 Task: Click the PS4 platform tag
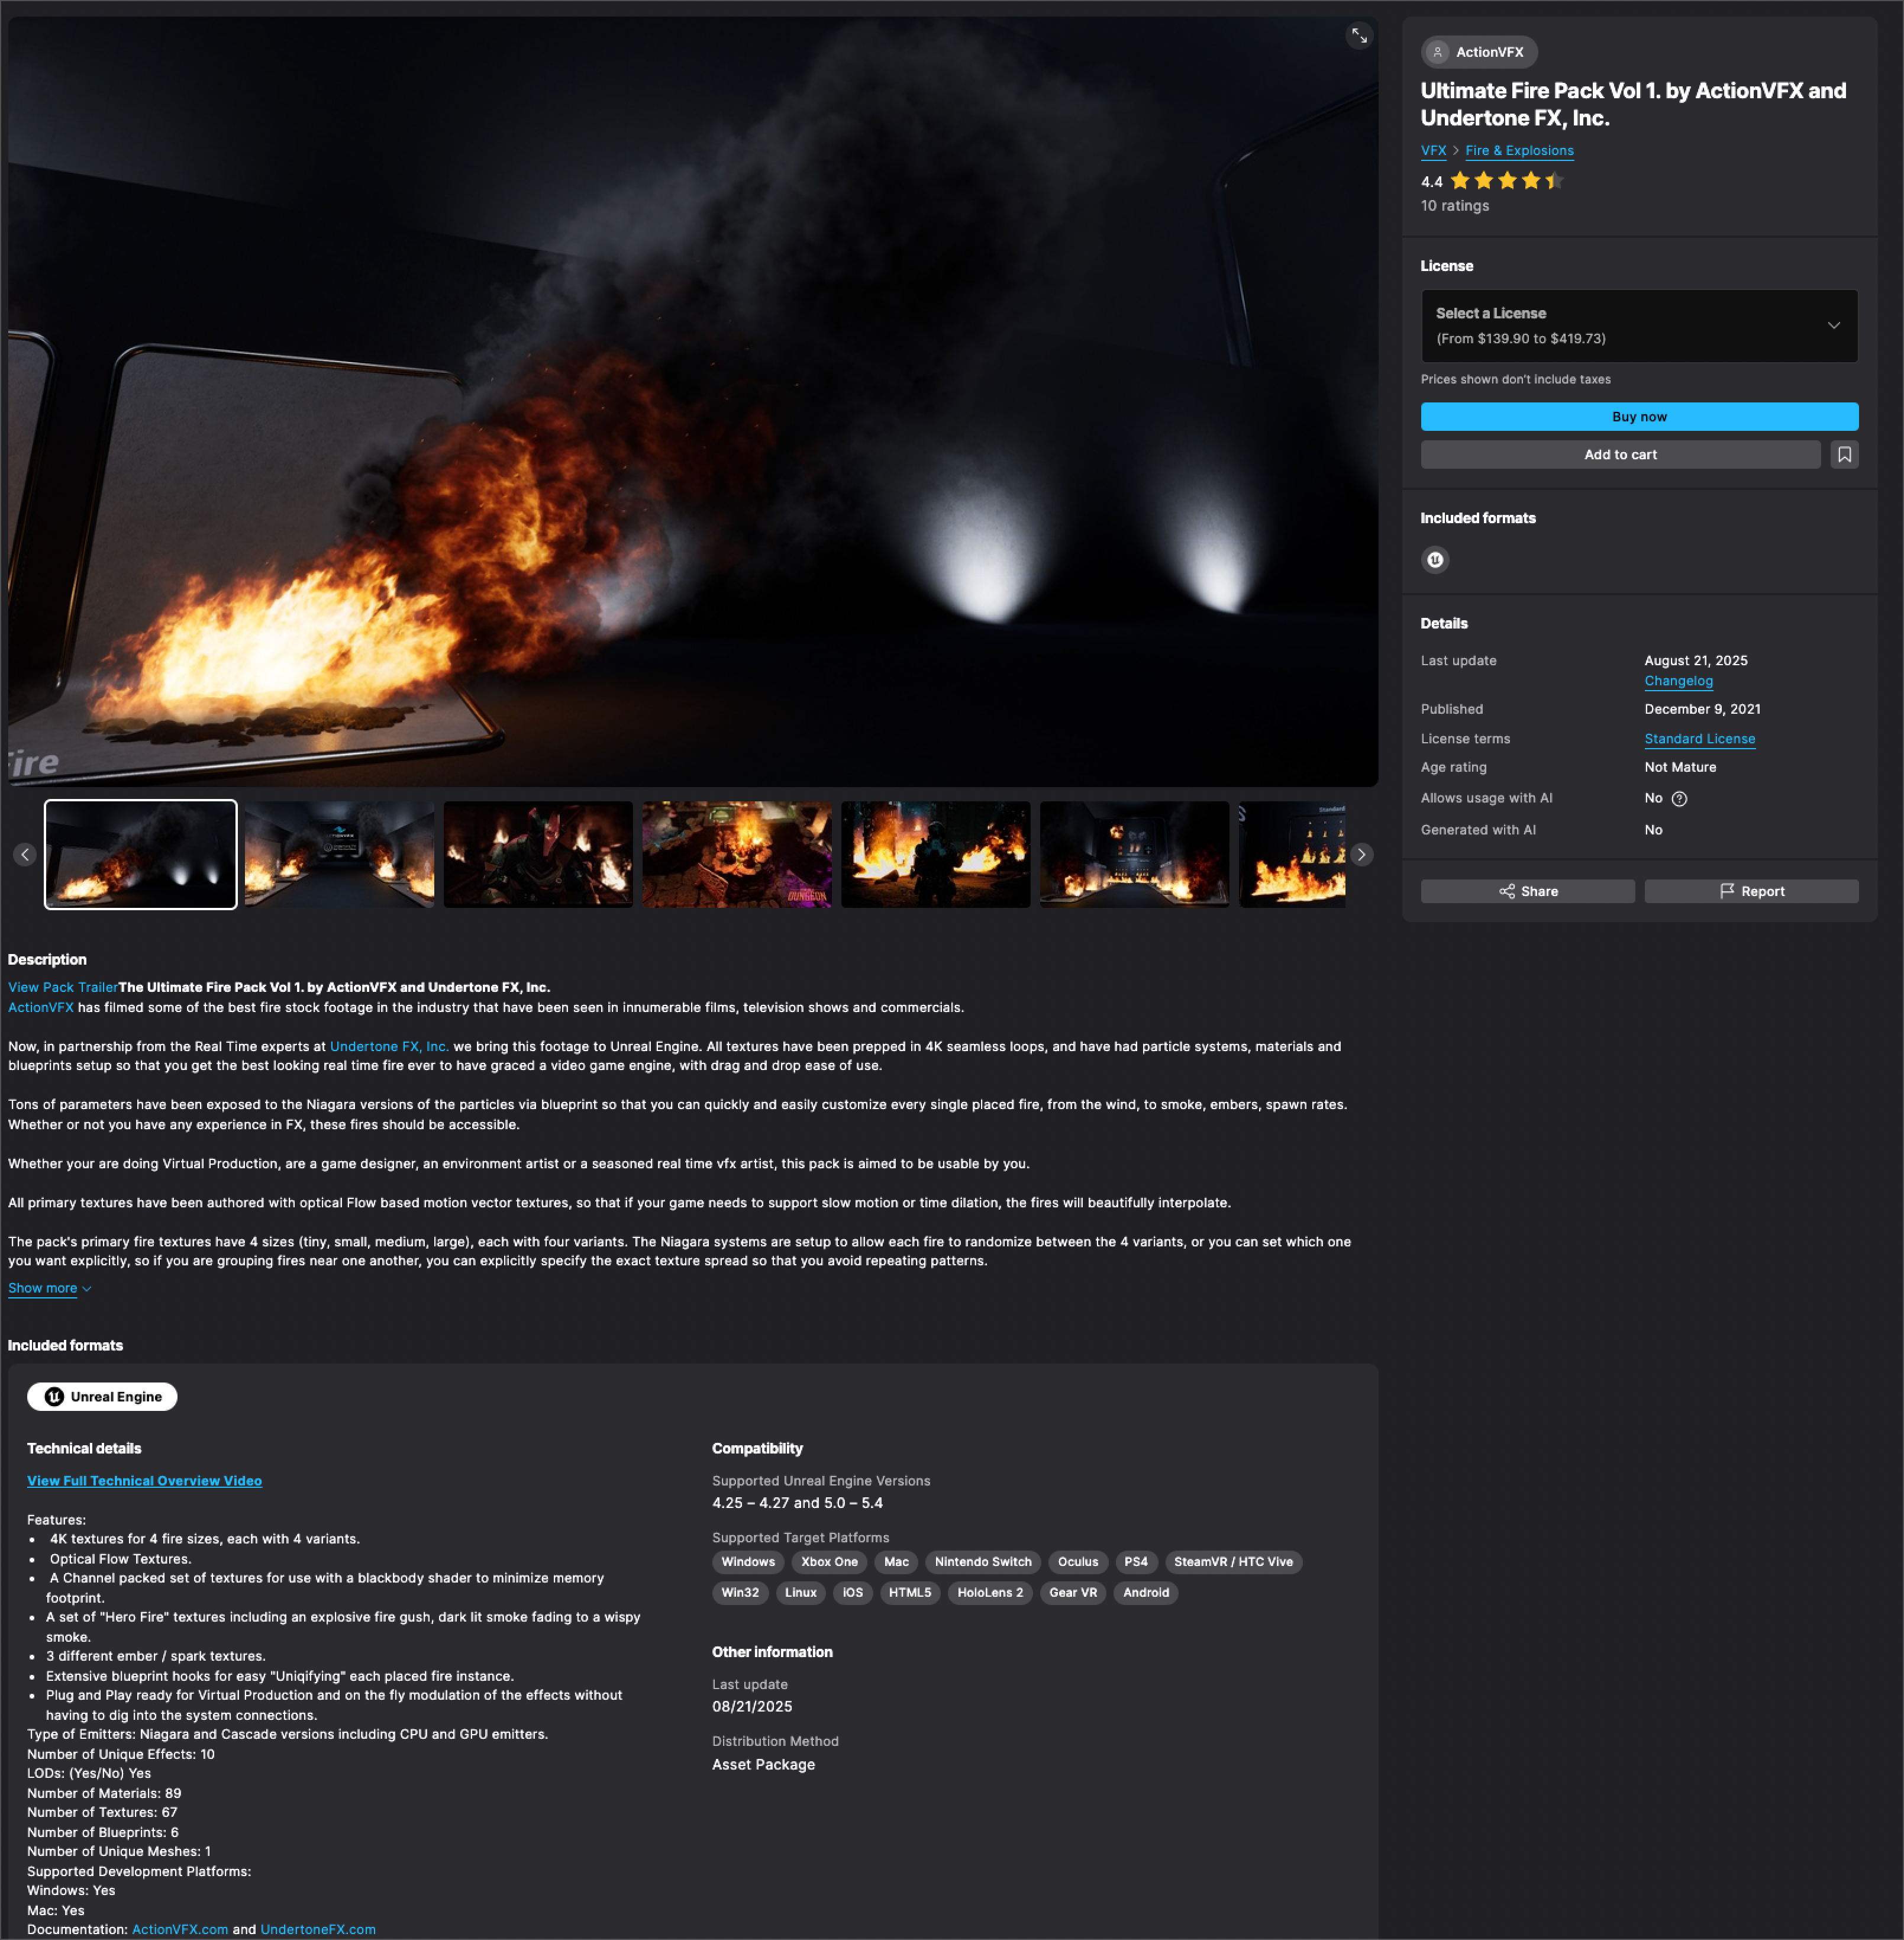coord(1136,1562)
